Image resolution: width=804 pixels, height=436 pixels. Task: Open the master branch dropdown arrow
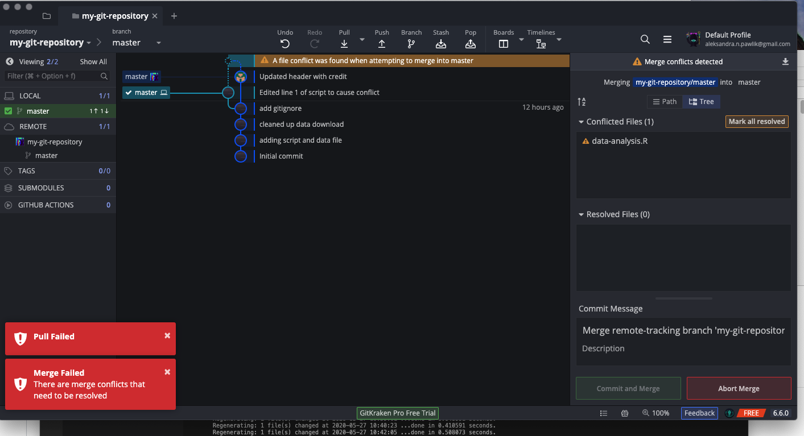pyautogui.click(x=159, y=43)
